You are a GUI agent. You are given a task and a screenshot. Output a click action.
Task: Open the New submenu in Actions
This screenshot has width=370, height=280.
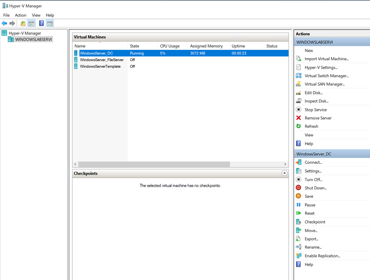coord(309,50)
